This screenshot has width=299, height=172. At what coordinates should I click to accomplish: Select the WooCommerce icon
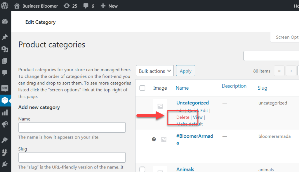click(x=5, y=88)
